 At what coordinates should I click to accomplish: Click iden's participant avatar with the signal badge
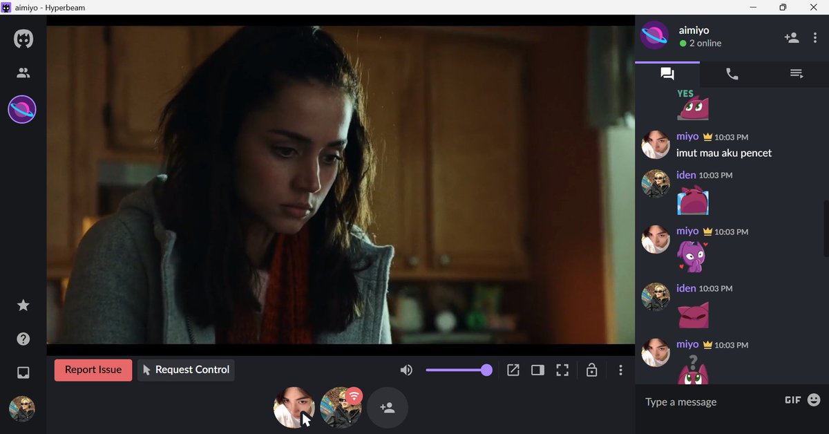point(341,407)
